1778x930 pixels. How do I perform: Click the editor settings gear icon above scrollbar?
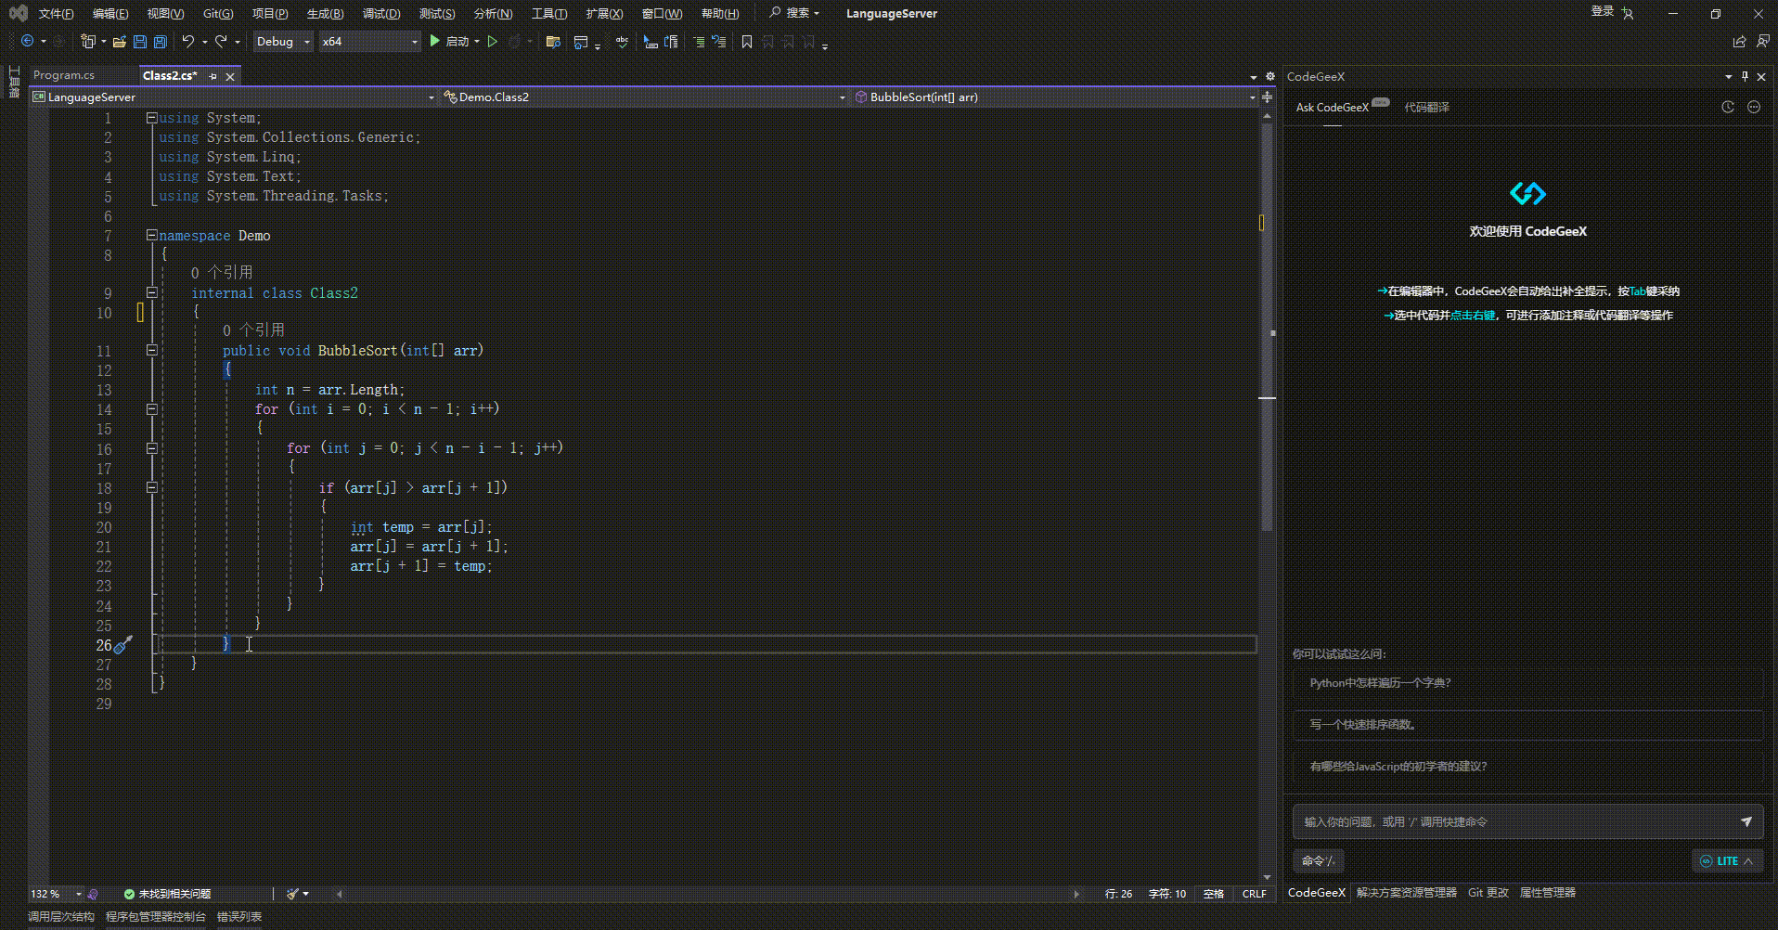pyautogui.click(x=1269, y=76)
